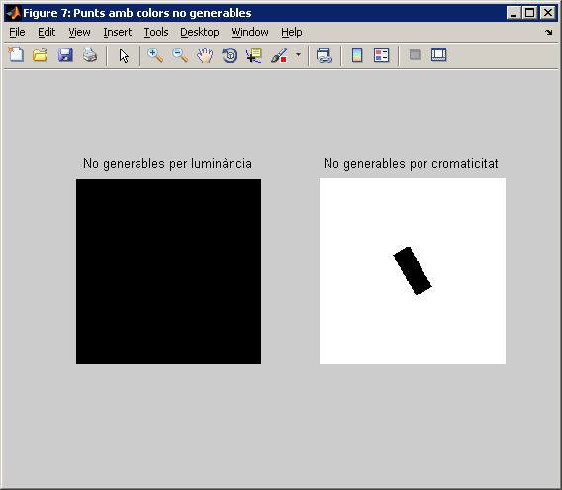Select the Zoom In magnifier tool
The height and width of the screenshot is (490, 562).
coord(155,55)
